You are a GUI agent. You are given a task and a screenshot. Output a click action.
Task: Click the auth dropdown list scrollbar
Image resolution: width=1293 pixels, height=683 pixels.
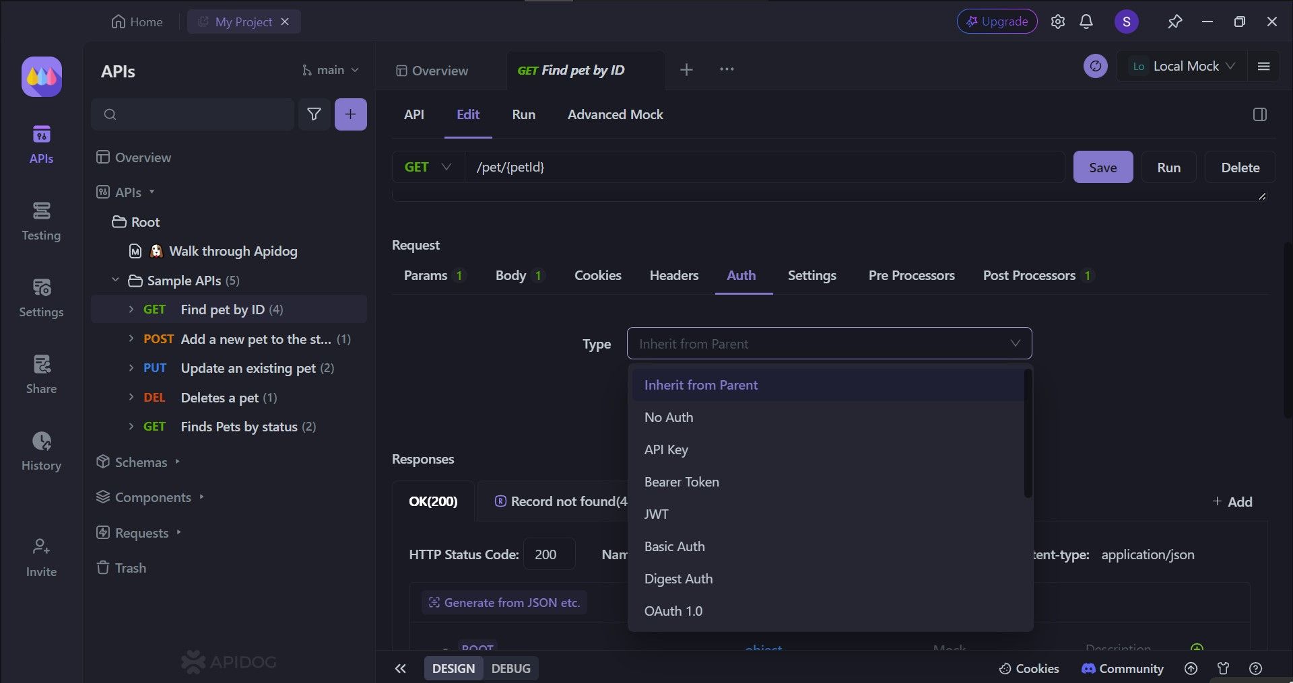click(x=1028, y=434)
